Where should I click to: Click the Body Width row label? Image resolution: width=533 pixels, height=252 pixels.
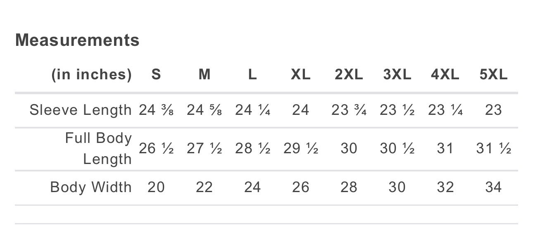[91, 187]
